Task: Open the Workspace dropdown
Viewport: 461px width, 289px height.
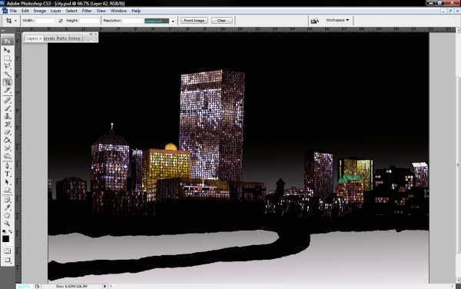Action: pos(337,20)
